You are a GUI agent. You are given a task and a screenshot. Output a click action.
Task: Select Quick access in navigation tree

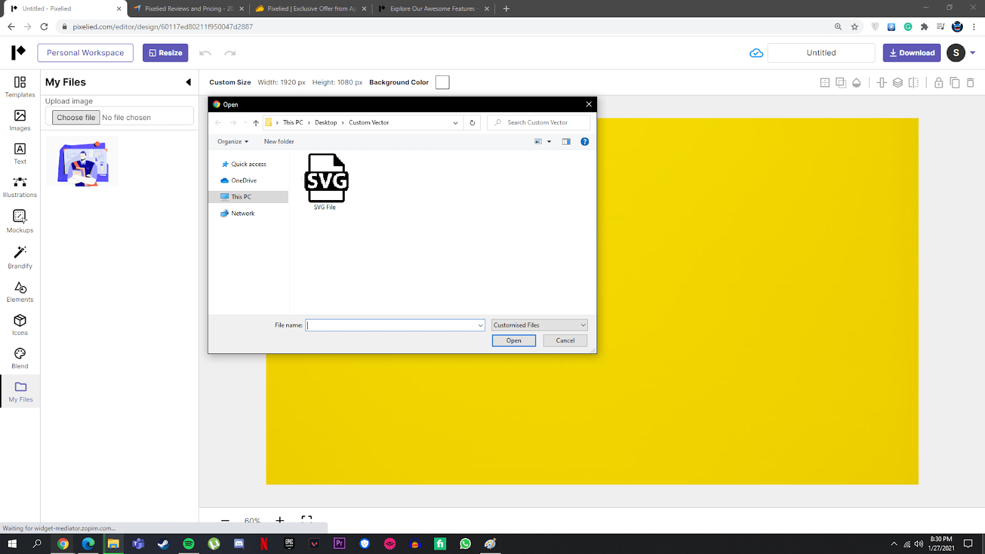point(248,164)
